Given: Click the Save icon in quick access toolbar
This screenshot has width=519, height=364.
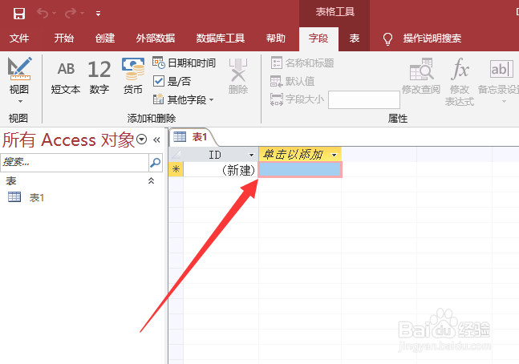Looking at the screenshot, I should tap(19, 14).
